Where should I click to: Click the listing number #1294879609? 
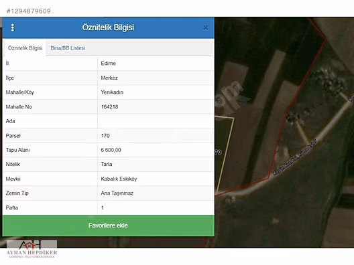(x=29, y=11)
